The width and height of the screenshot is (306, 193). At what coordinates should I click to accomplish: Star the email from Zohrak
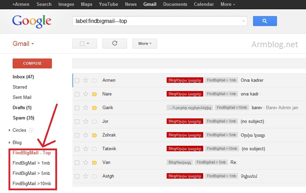[86, 135]
